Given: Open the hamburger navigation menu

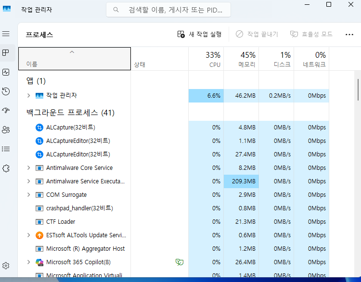Looking at the screenshot, I should [x=6, y=34].
